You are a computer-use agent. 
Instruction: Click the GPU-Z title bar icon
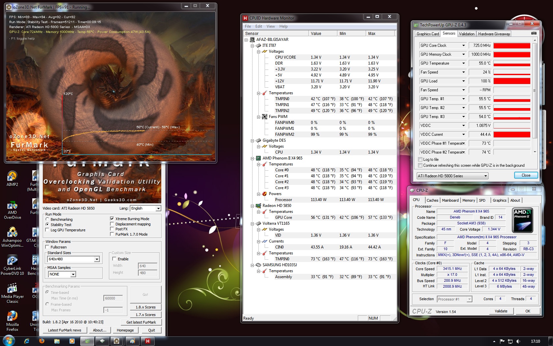click(416, 25)
